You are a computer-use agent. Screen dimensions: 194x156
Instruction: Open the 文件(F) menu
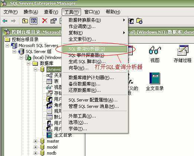pos(10,12)
